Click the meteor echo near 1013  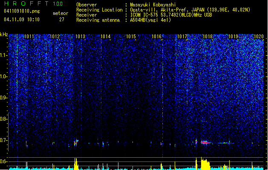point(76,142)
